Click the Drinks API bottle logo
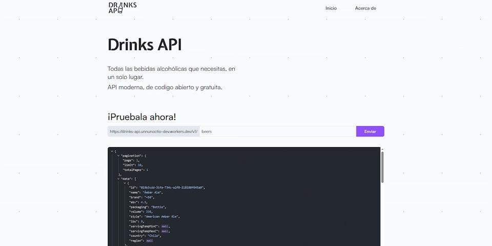Viewport: 492px width, 246px height. tap(122, 8)
